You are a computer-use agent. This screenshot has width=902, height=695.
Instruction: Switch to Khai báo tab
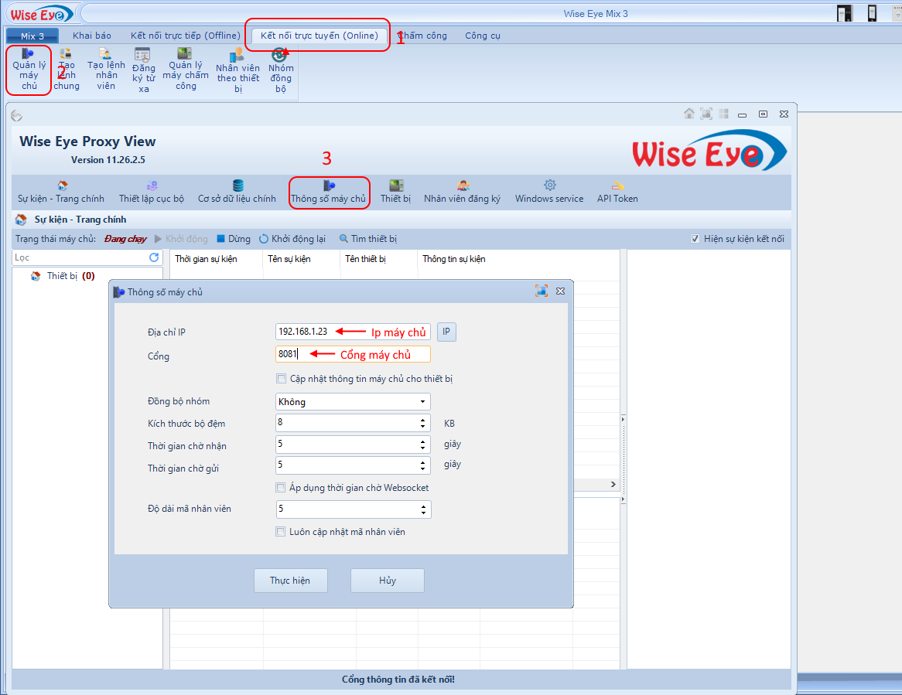pyautogui.click(x=92, y=36)
